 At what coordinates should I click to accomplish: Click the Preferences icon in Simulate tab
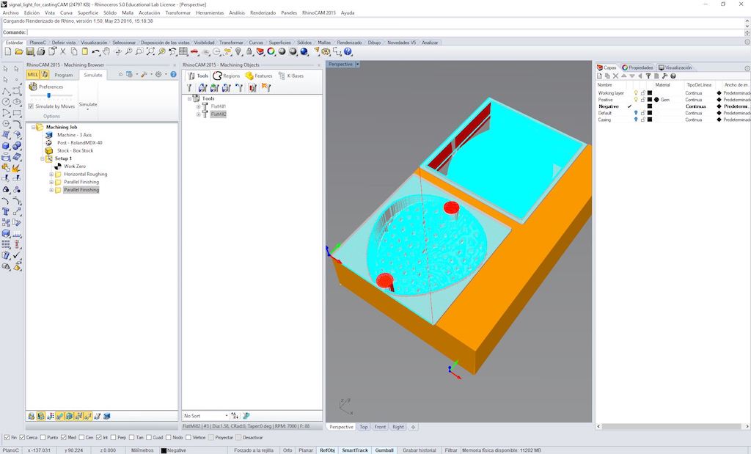click(x=33, y=87)
